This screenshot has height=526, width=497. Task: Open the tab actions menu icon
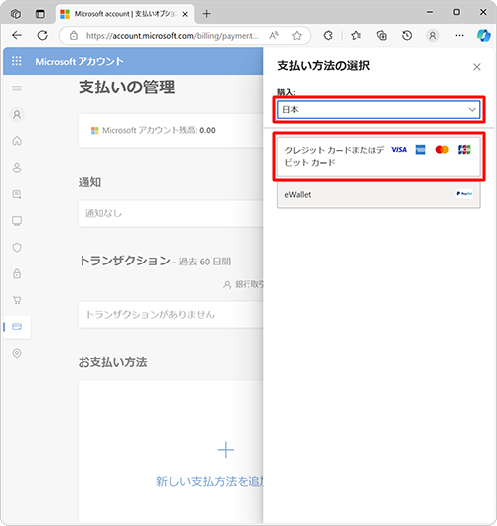pyautogui.click(x=40, y=14)
